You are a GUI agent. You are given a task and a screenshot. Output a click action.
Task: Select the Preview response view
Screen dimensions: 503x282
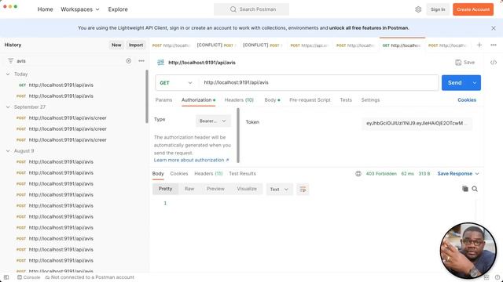coord(215,189)
